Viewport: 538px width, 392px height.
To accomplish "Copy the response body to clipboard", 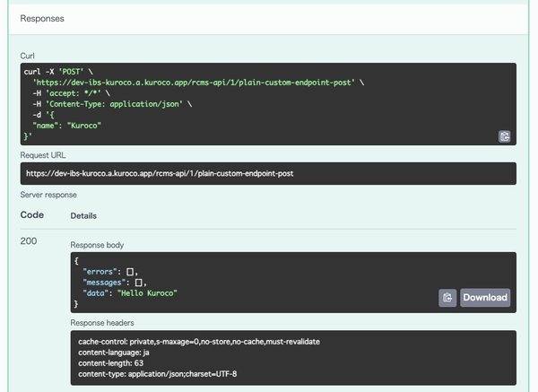I will (x=447, y=298).
